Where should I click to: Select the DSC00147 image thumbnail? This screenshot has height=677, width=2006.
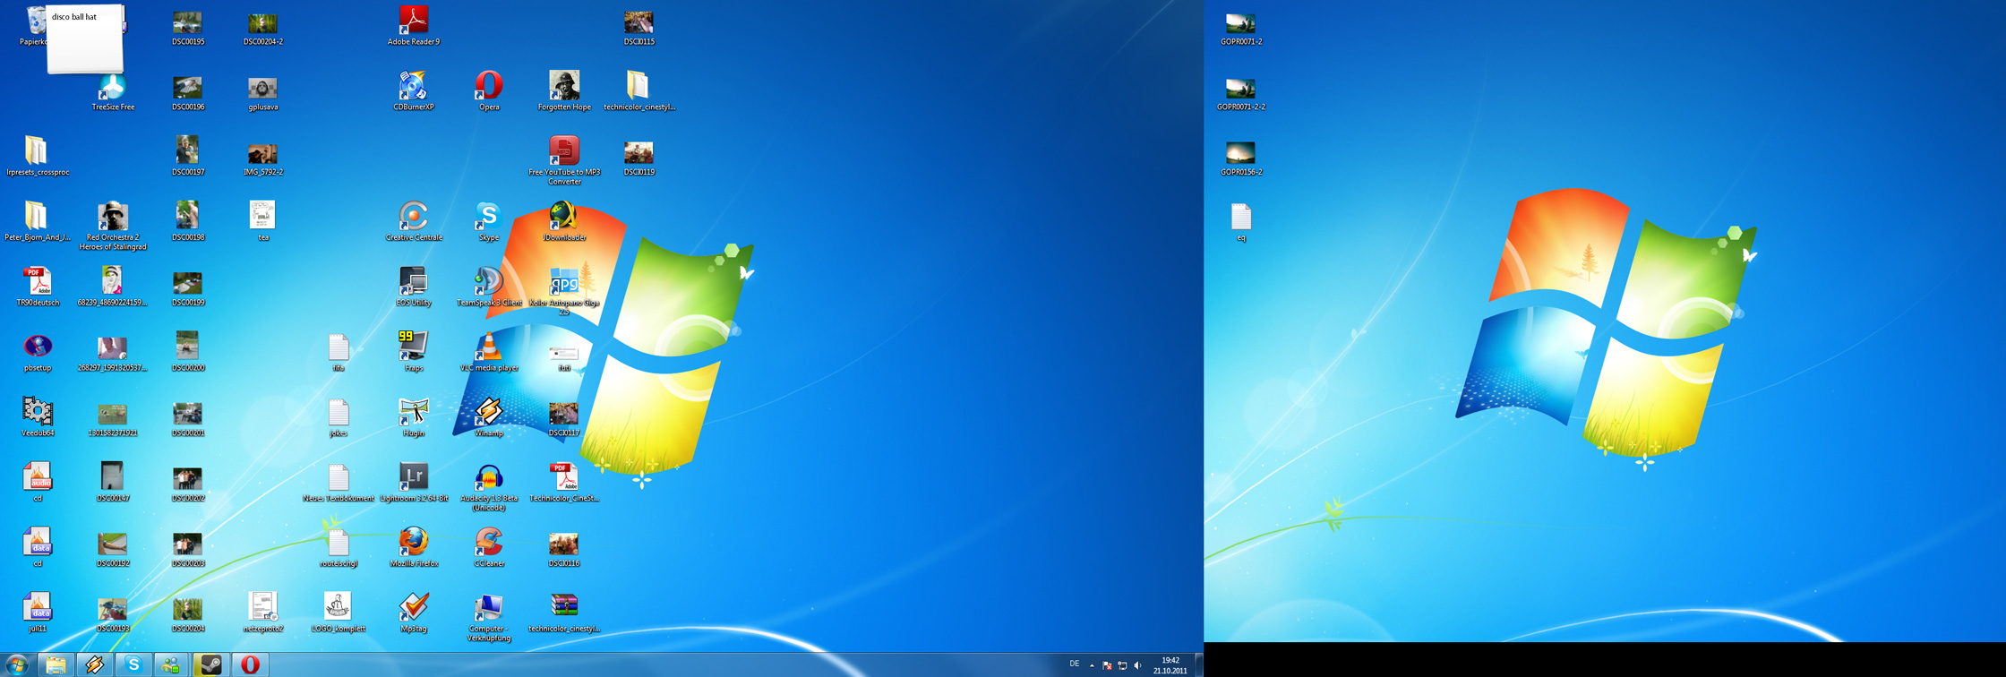(113, 483)
